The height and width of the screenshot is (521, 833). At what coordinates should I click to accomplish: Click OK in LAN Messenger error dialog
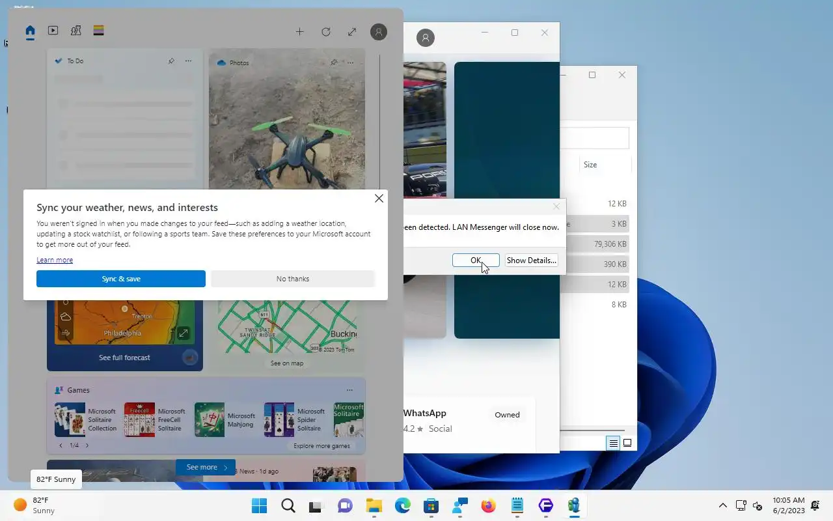(476, 260)
